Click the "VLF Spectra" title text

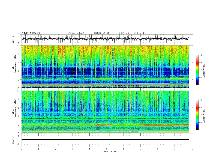[31, 33]
